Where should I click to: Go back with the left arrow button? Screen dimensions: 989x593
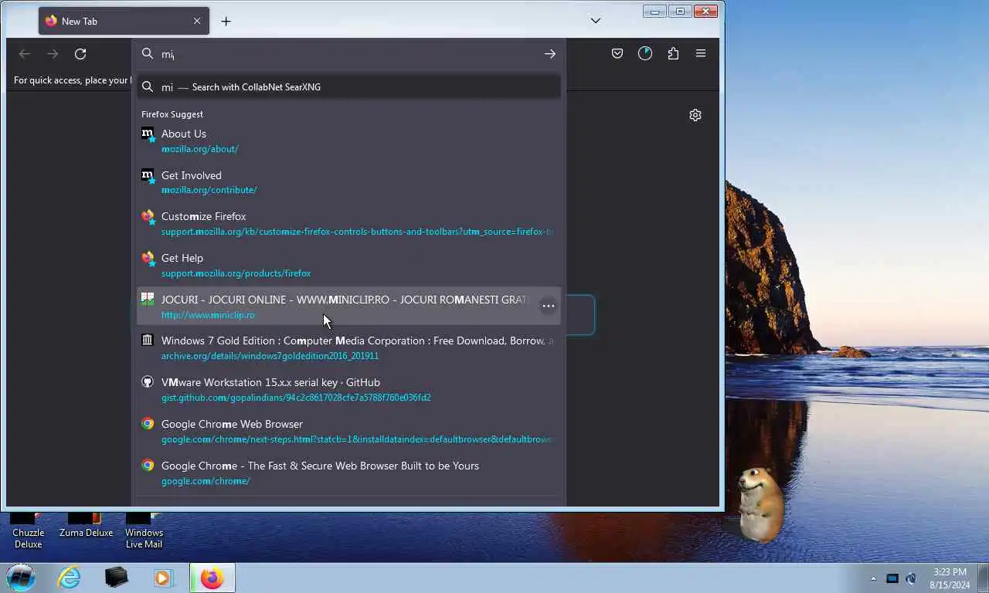pyautogui.click(x=25, y=54)
